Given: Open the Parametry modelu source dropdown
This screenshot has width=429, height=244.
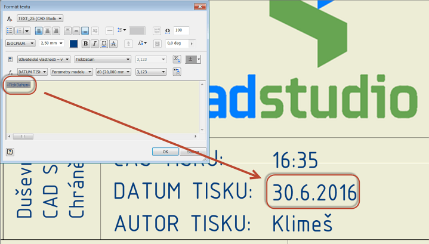Looking at the screenshot, I should (72, 72).
